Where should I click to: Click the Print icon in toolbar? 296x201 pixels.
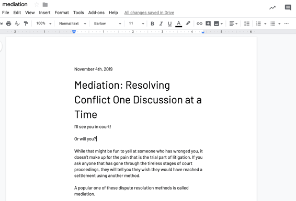(x=8, y=23)
